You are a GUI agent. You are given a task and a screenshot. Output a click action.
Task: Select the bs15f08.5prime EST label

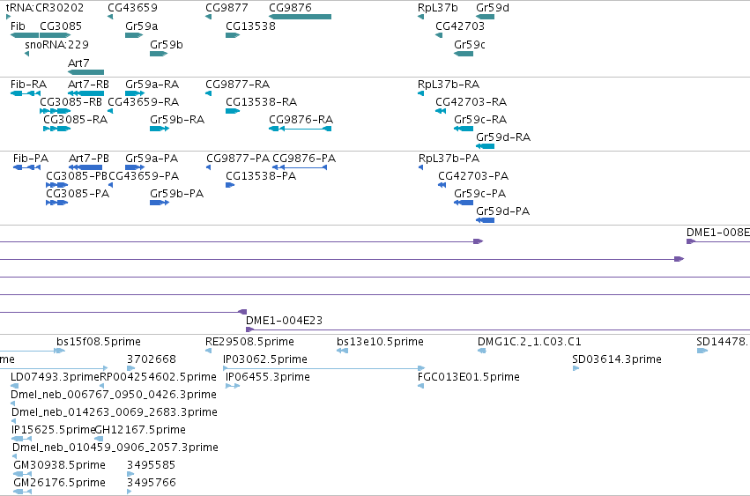click(99, 342)
